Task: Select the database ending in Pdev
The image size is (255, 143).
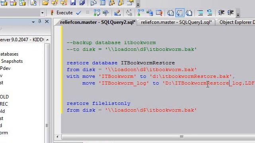Action: click(5, 68)
